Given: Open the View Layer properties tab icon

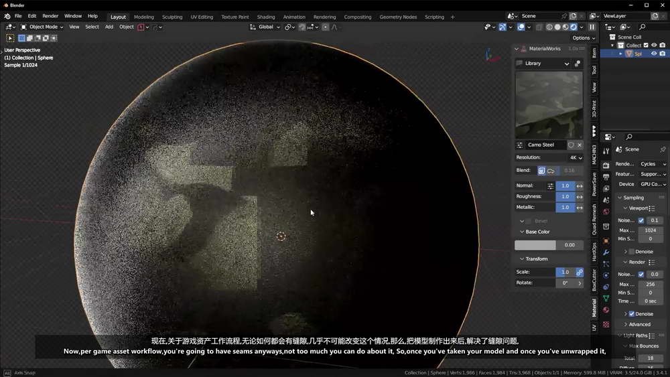Looking at the screenshot, I should [x=606, y=188].
